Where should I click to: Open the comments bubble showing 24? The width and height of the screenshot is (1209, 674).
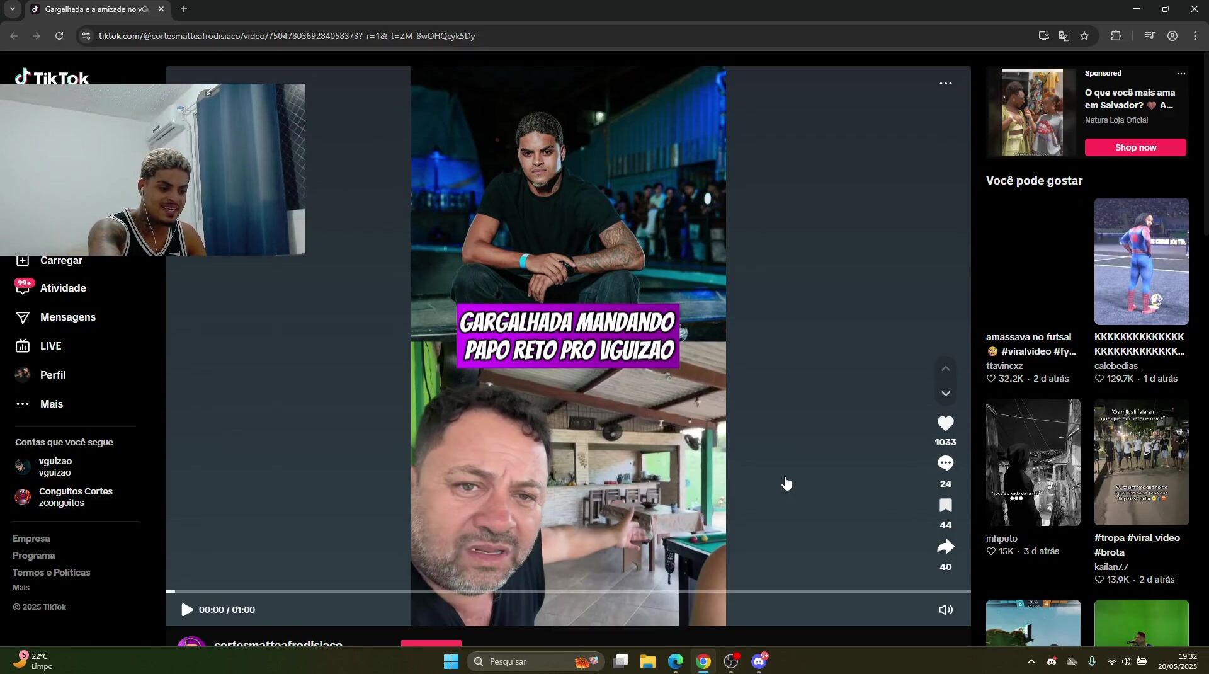coord(945,464)
